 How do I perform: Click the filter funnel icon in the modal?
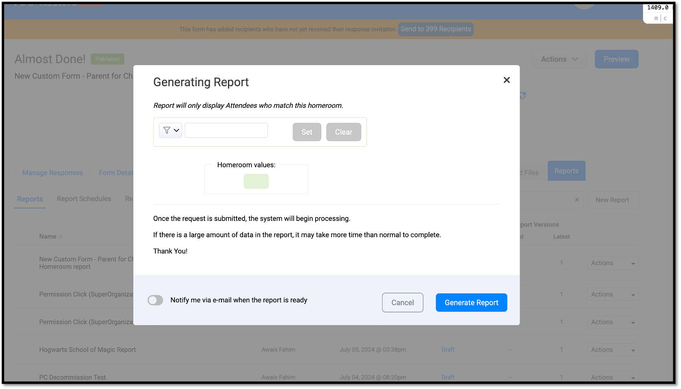[167, 130]
